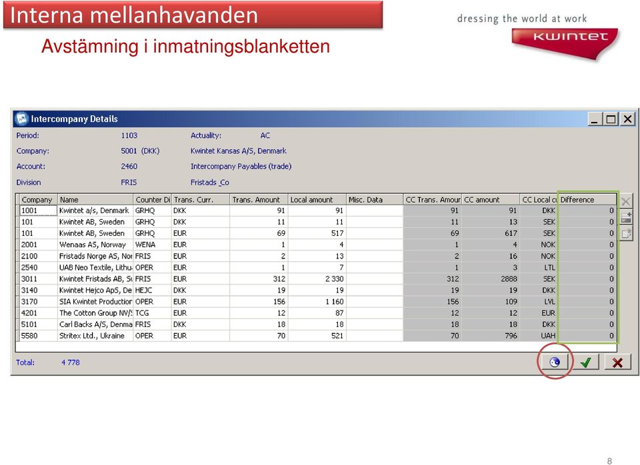Select company cell 1001
Image resolution: width=640 pixels, height=465 pixels.
[39, 211]
